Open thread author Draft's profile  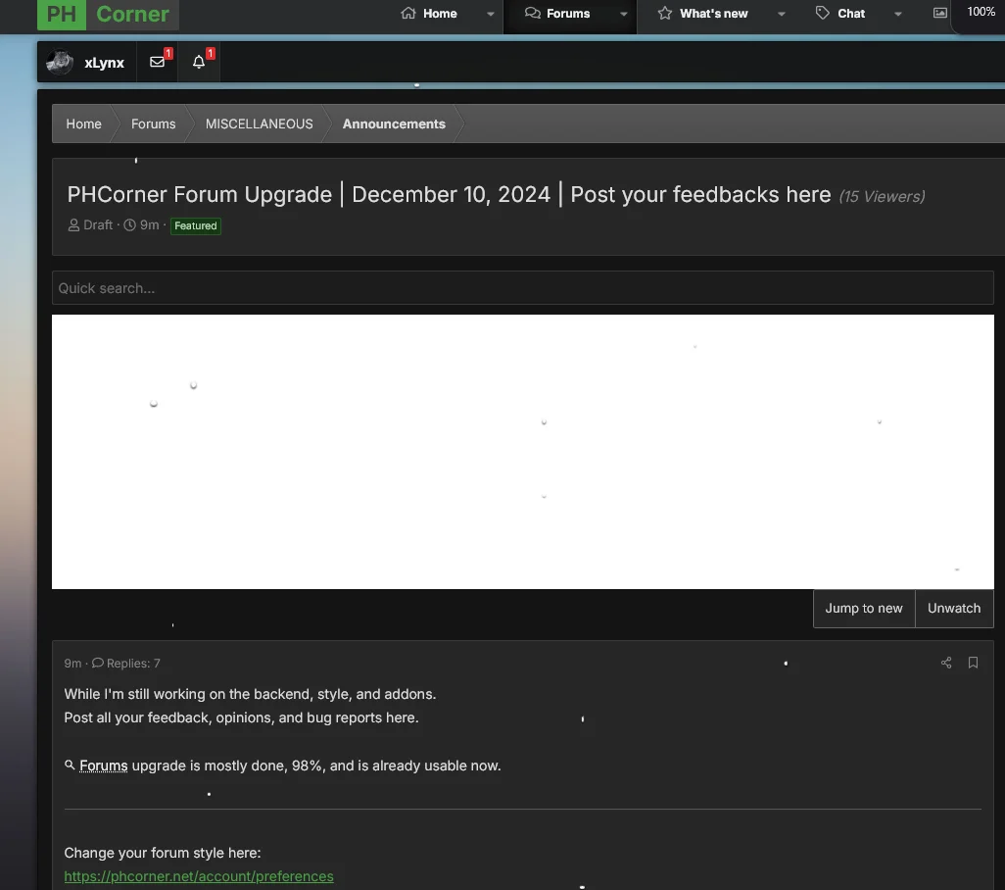(x=97, y=225)
